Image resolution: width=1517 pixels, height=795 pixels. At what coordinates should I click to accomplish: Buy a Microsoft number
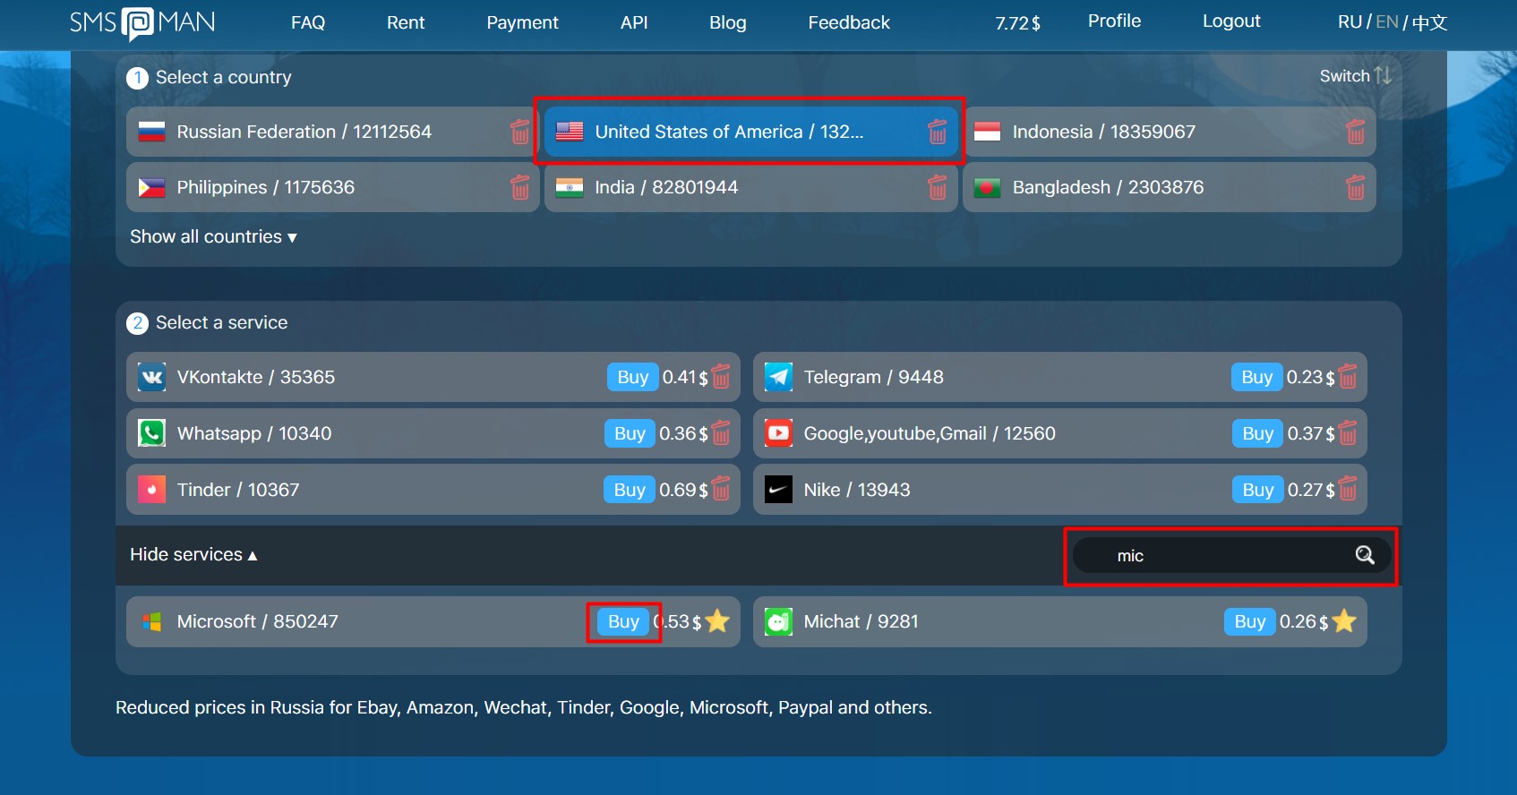[x=623, y=621]
